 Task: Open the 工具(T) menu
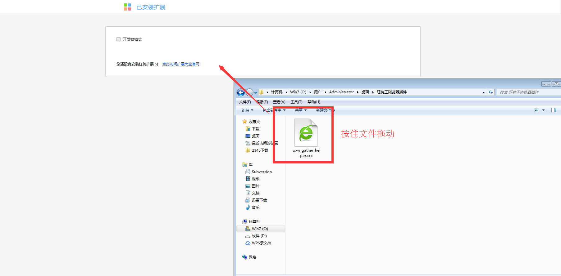click(296, 102)
